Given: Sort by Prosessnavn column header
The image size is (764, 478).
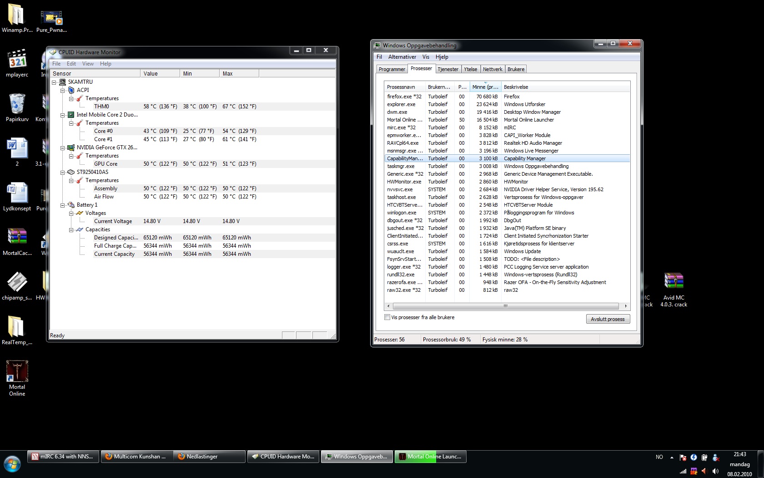Looking at the screenshot, I should [405, 87].
